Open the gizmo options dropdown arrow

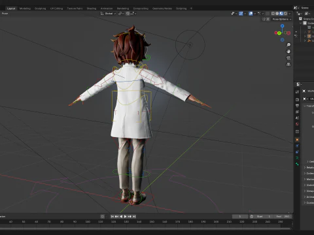point(245,14)
